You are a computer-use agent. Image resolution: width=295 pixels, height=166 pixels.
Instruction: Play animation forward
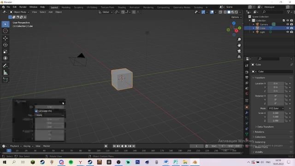point(126,146)
